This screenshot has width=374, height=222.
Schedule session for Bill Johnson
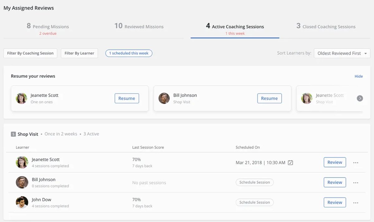[255, 182]
